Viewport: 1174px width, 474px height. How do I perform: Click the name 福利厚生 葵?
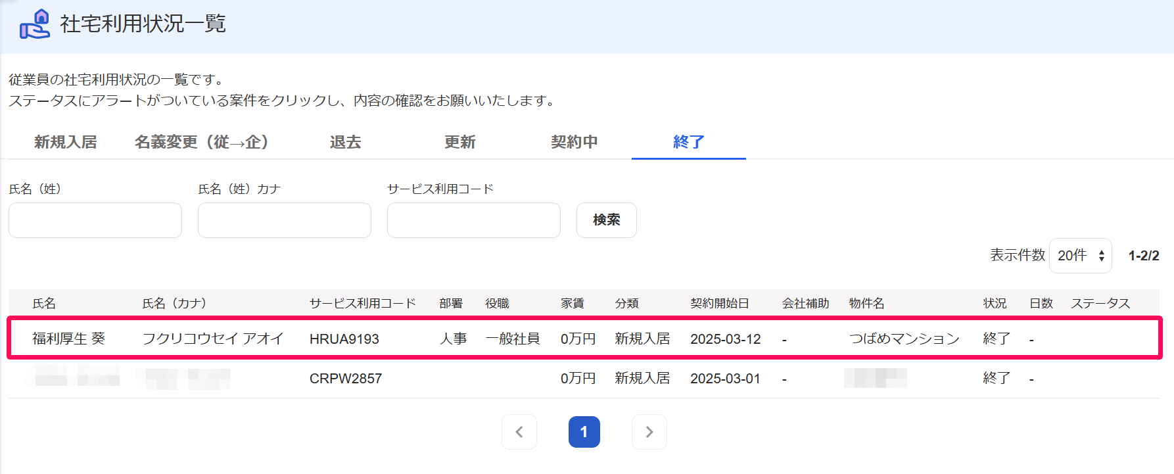click(69, 339)
